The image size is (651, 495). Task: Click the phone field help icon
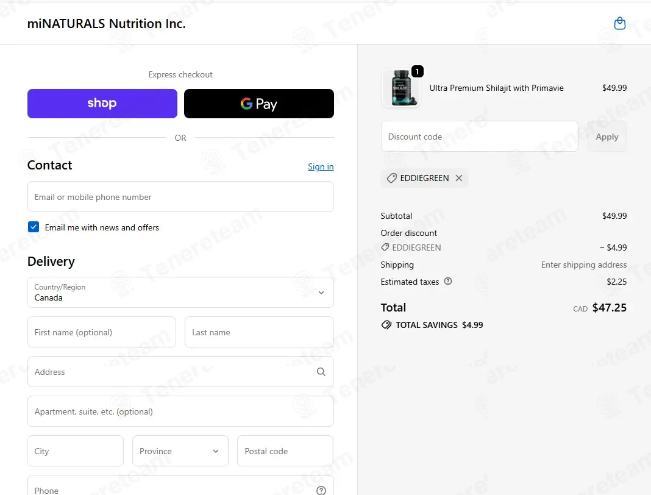321,491
